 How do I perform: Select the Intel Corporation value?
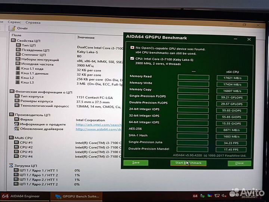click(90, 120)
